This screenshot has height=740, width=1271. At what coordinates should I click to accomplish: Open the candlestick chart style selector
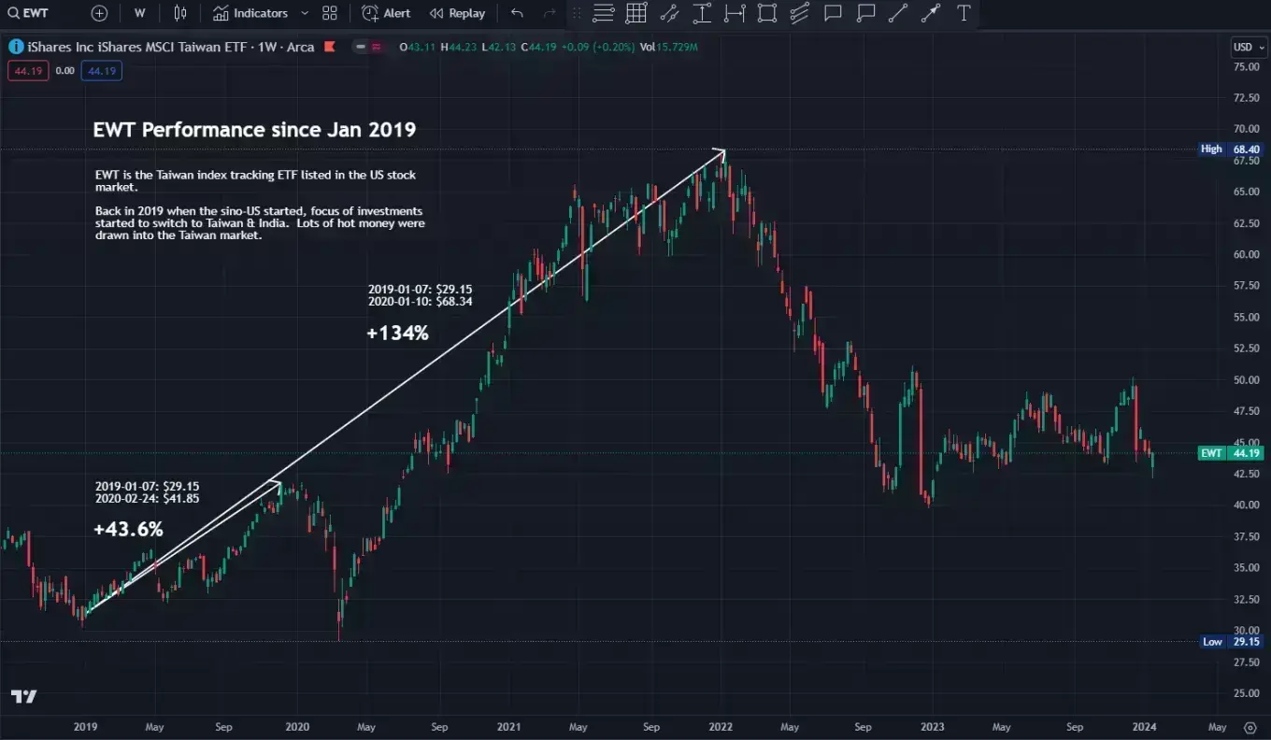[180, 13]
